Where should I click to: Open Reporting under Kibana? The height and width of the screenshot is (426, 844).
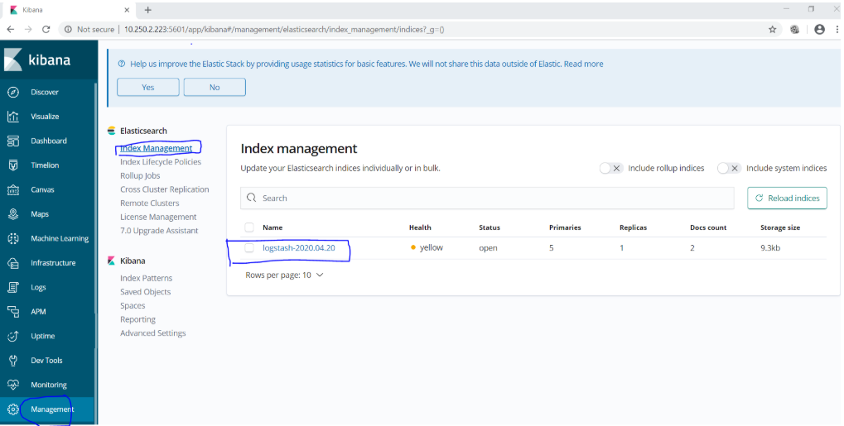137,319
